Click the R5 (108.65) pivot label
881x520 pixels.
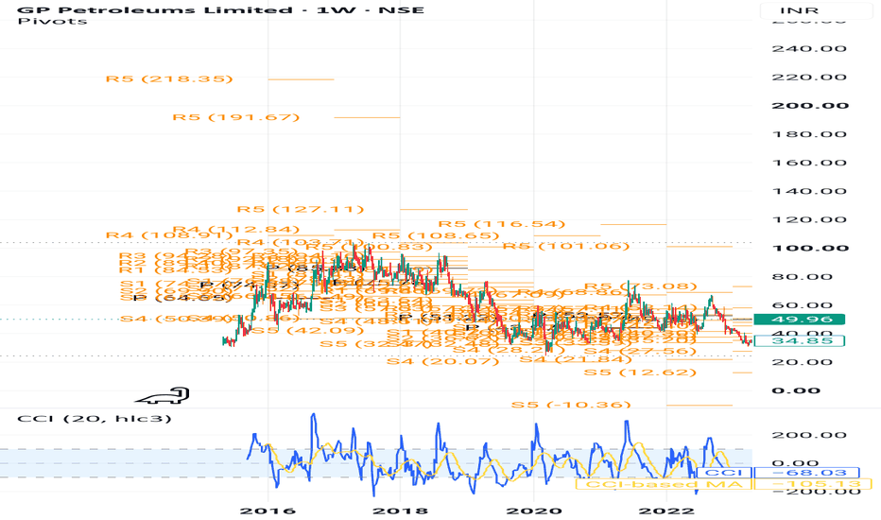tap(436, 235)
